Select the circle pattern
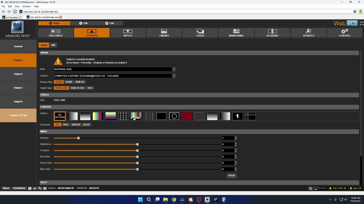The image size is (364, 204). pyautogui.click(x=174, y=116)
